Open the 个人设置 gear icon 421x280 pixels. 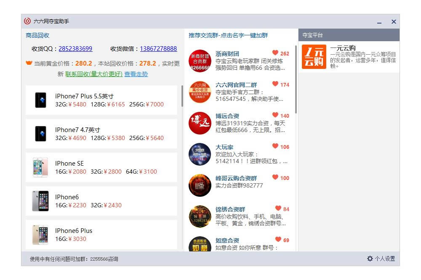pos(370,259)
